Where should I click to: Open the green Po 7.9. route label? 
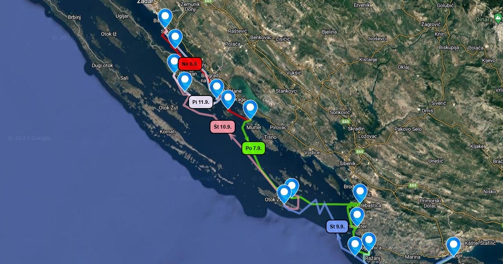pyautogui.click(x=254, y=148)
